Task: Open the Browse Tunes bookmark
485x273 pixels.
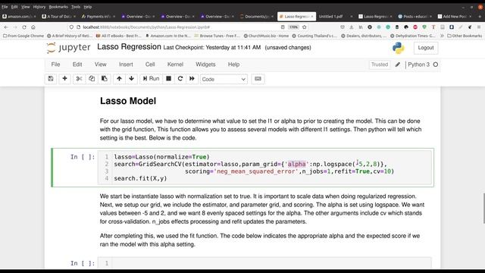Action: point(217,36)
